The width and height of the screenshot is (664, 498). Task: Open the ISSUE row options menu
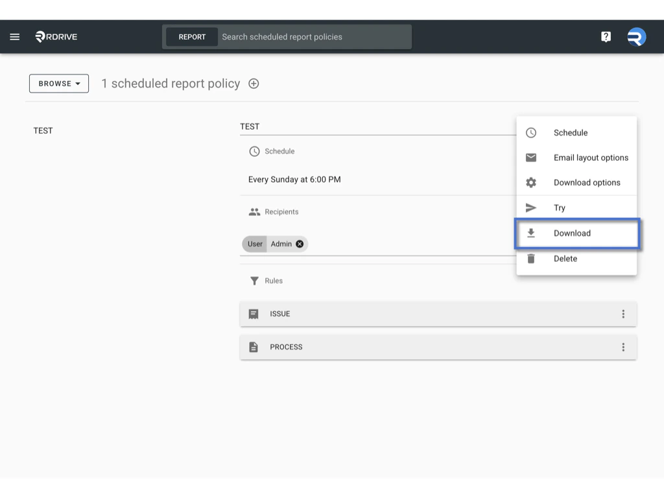(x=623, y=313)
